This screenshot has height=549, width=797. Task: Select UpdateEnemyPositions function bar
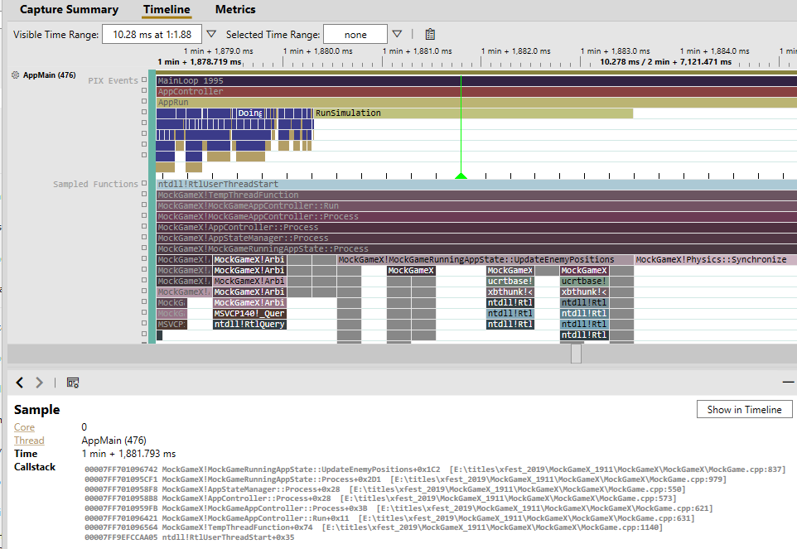click(x=485, y=259)
